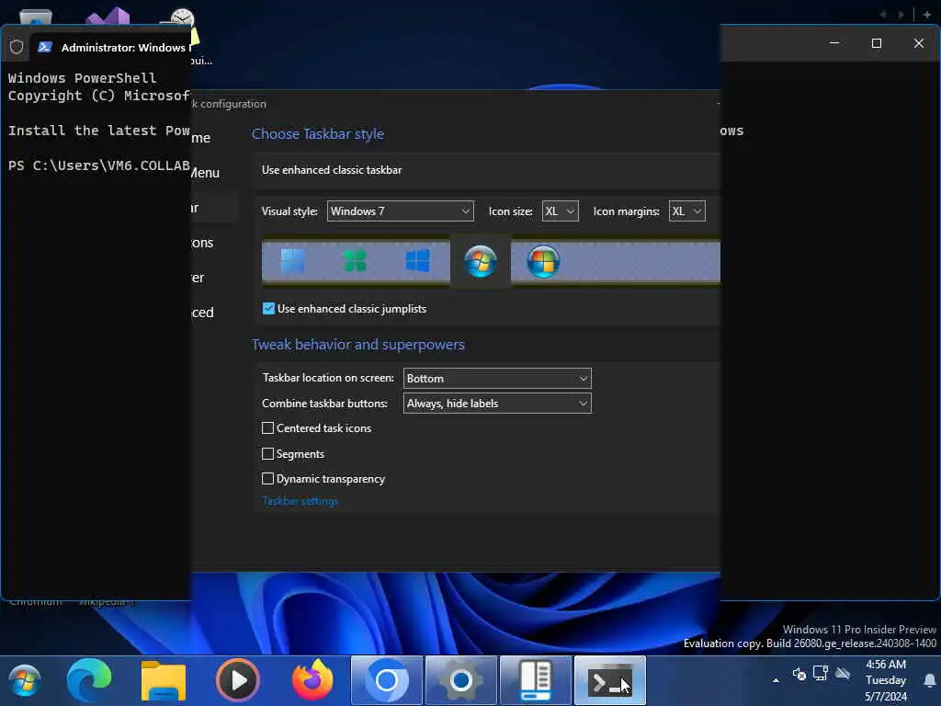Switch to the PowerShell terminal taskbar icon
Image resolution: width=941 pixels, height=706 pixels.
[x=610, y=681]
